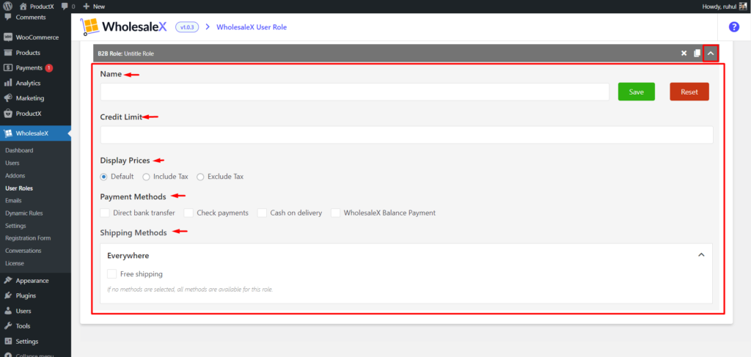This screenshot has width=751, height=357.
Task: Enable Free shipping checkbox
Action: pyautogui.click(x=111, y=273)
